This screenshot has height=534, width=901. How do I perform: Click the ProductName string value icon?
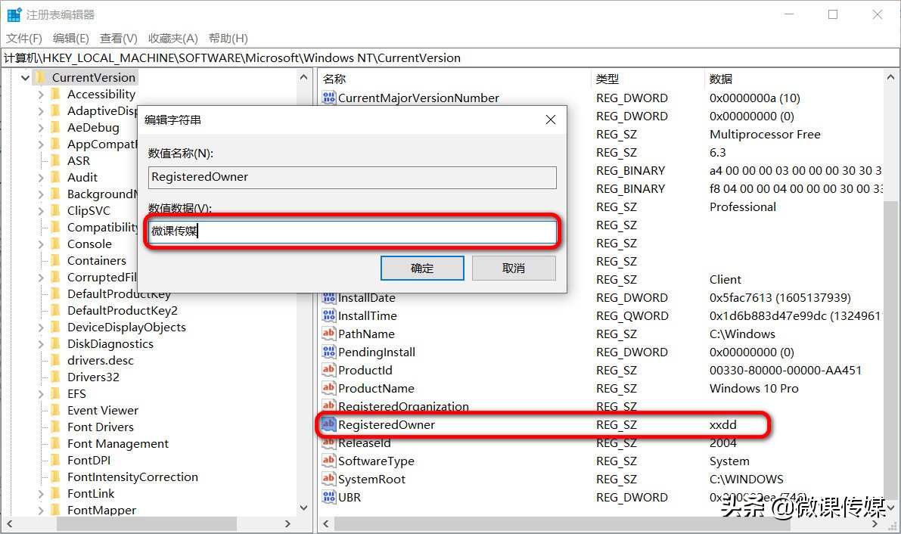(328, 388)
